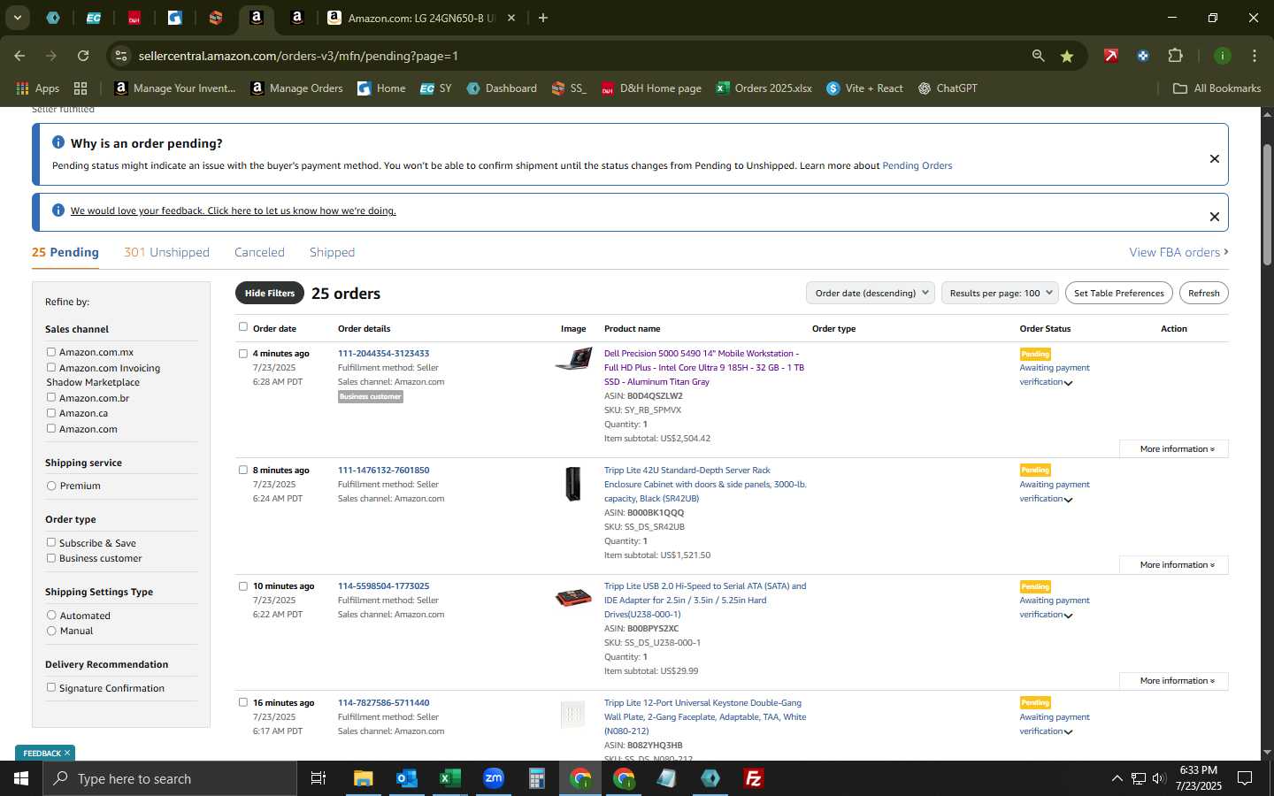Toggle the select-all orders checkbox in header
The width and height of the screenshot is (1274, 796).
[243, 327]
